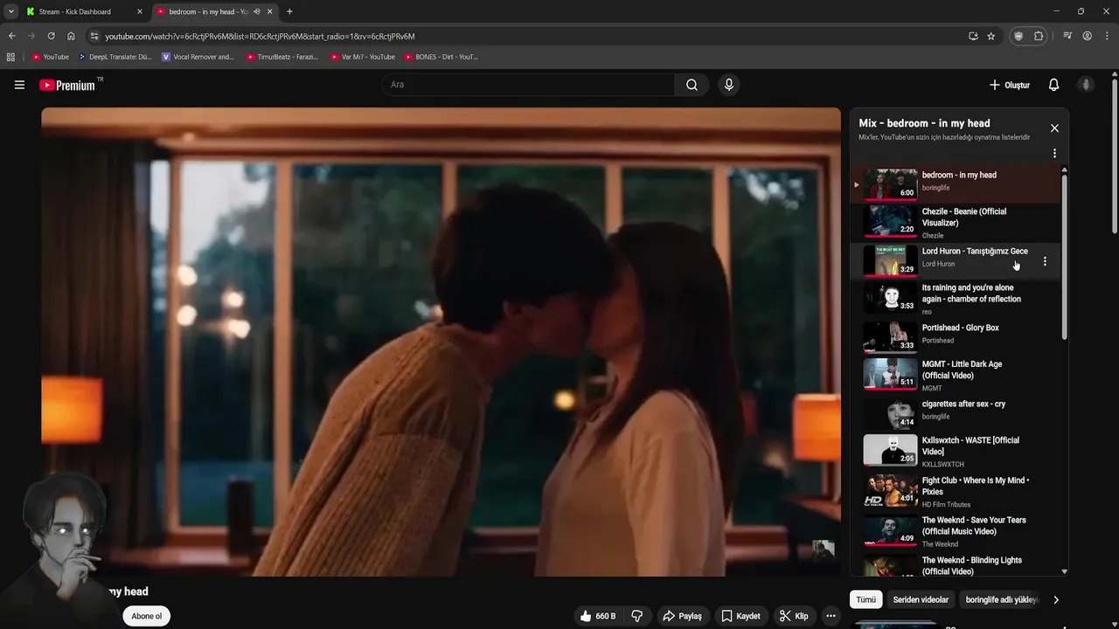1119x629 pixels.
Task: Open YouTube bookmark in bookmarks bar
Action: click(50, 57)
